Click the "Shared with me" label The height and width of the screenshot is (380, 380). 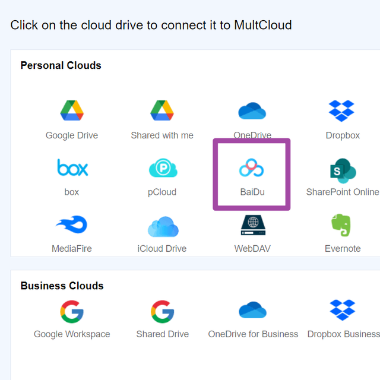(x=162, y=135)
